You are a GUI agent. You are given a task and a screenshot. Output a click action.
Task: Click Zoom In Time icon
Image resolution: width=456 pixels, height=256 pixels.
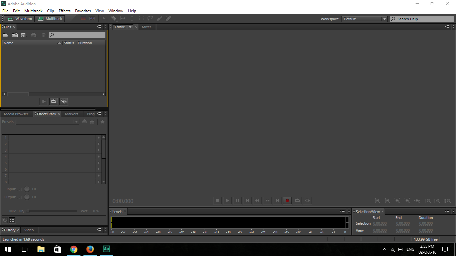coord(397,201)
